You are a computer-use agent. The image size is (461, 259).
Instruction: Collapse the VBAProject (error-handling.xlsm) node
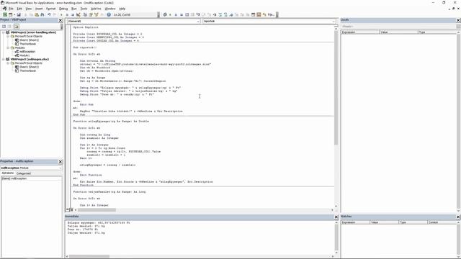(x=4, y=32)
